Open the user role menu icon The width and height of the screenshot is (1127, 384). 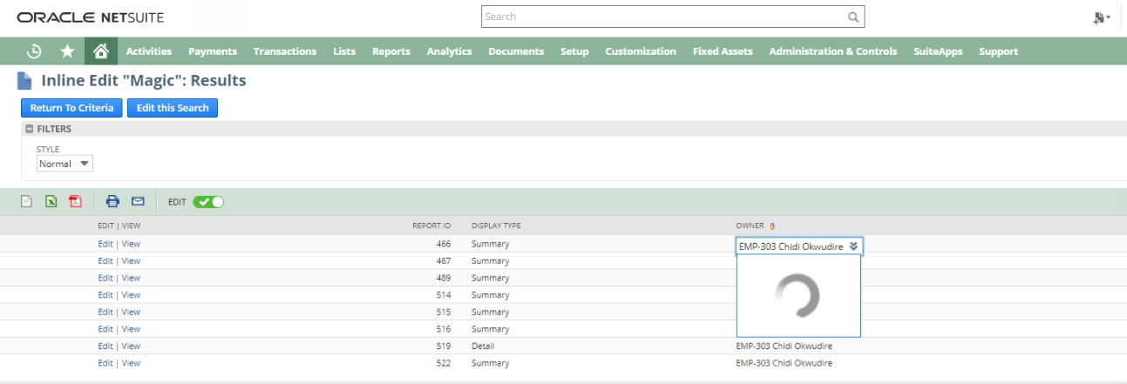1102,17
